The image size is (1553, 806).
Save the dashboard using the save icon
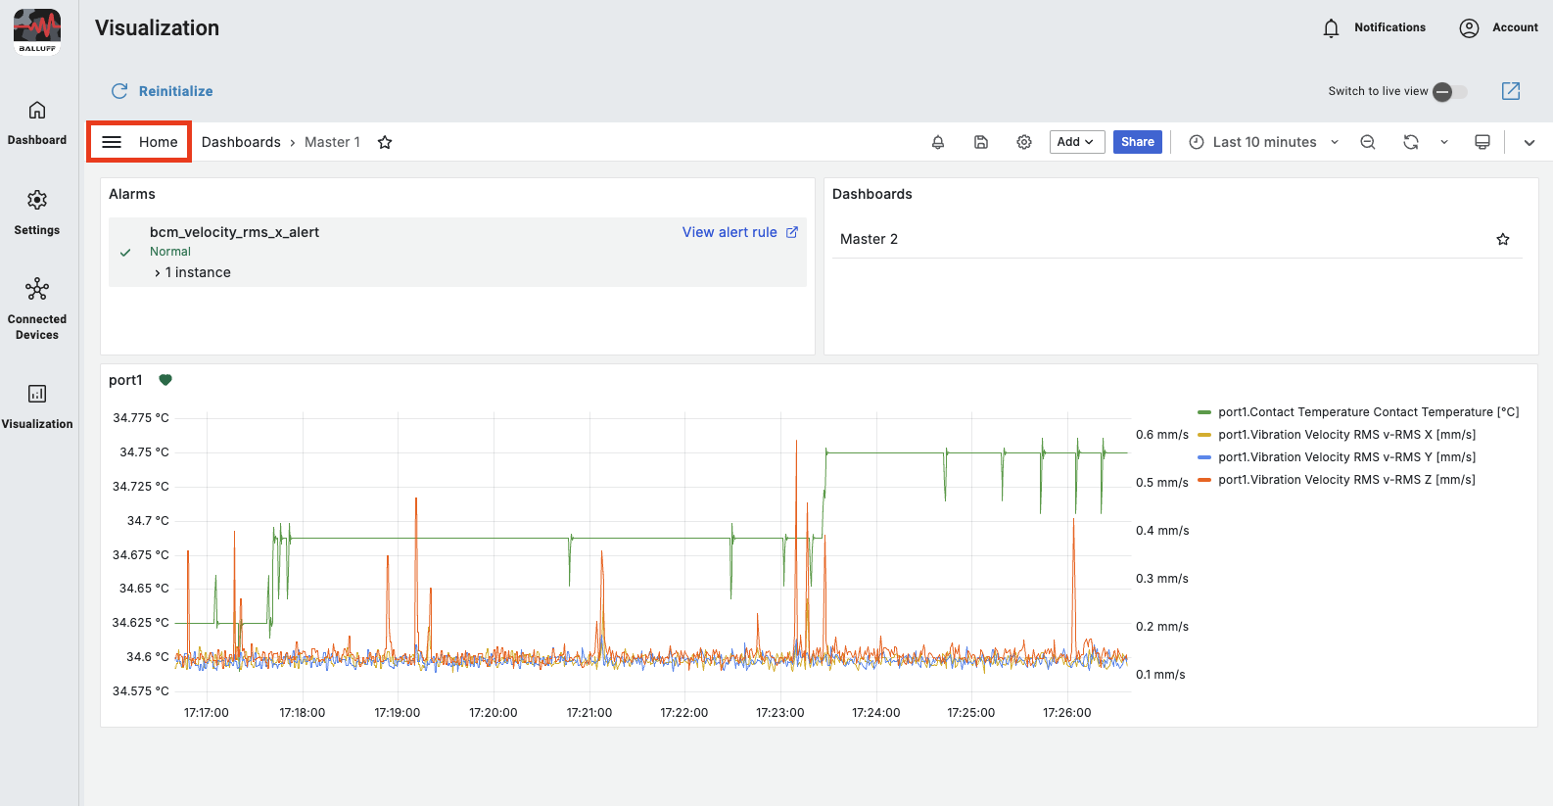tap(981, 142)
